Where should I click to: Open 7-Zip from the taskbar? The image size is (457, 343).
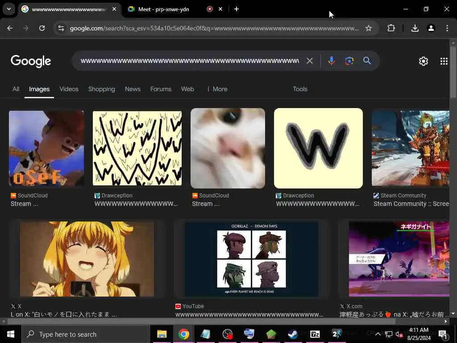(315, 334)
